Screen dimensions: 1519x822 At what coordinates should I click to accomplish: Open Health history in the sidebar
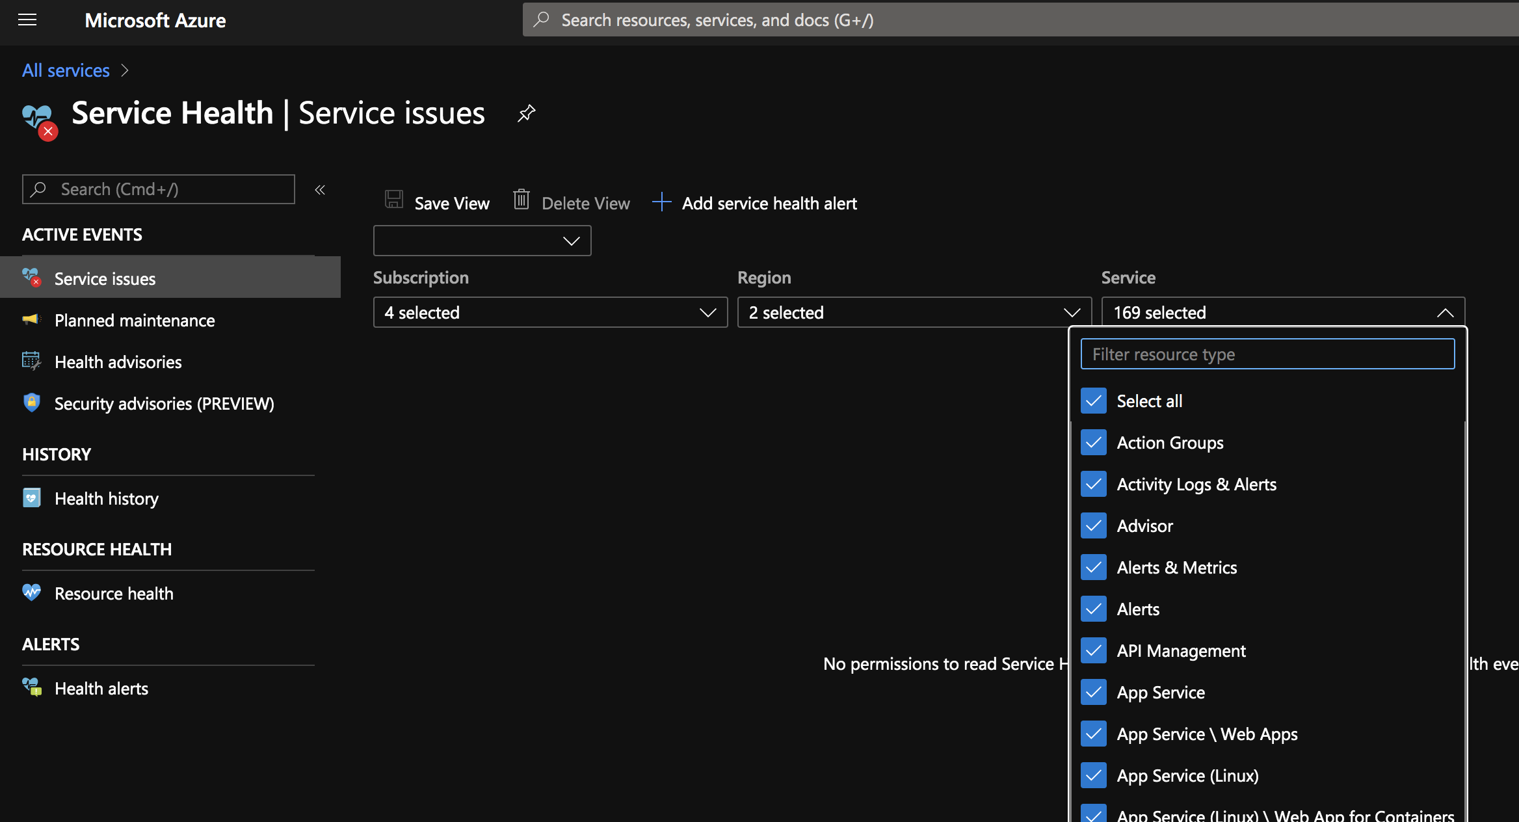click(170, 497)
